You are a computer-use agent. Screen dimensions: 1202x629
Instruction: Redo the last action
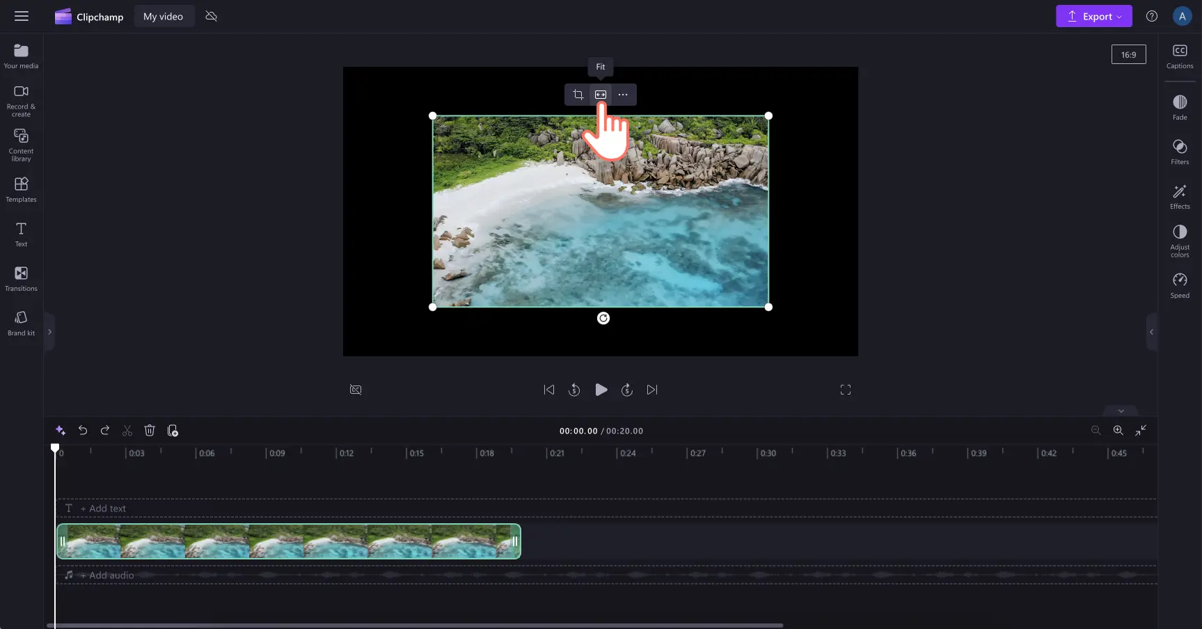click(105, 431)
